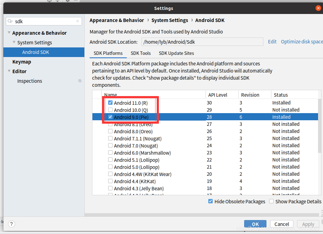
Task: Check the Android 8.0 (Oreo) checkbox
Action: 110,131
